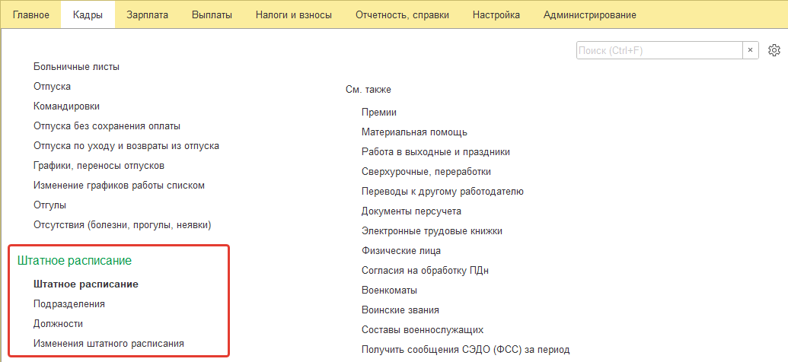Open Отсутствия (болезни, прогулы, неявки)
The width and height of the screenshot is (788, 362).
[x=122, y=225]
